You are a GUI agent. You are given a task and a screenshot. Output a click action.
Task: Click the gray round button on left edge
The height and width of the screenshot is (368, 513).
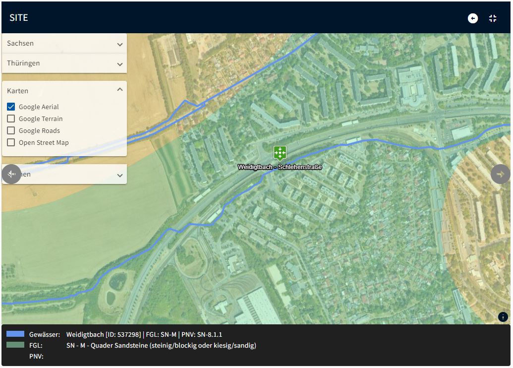(11, 174)
